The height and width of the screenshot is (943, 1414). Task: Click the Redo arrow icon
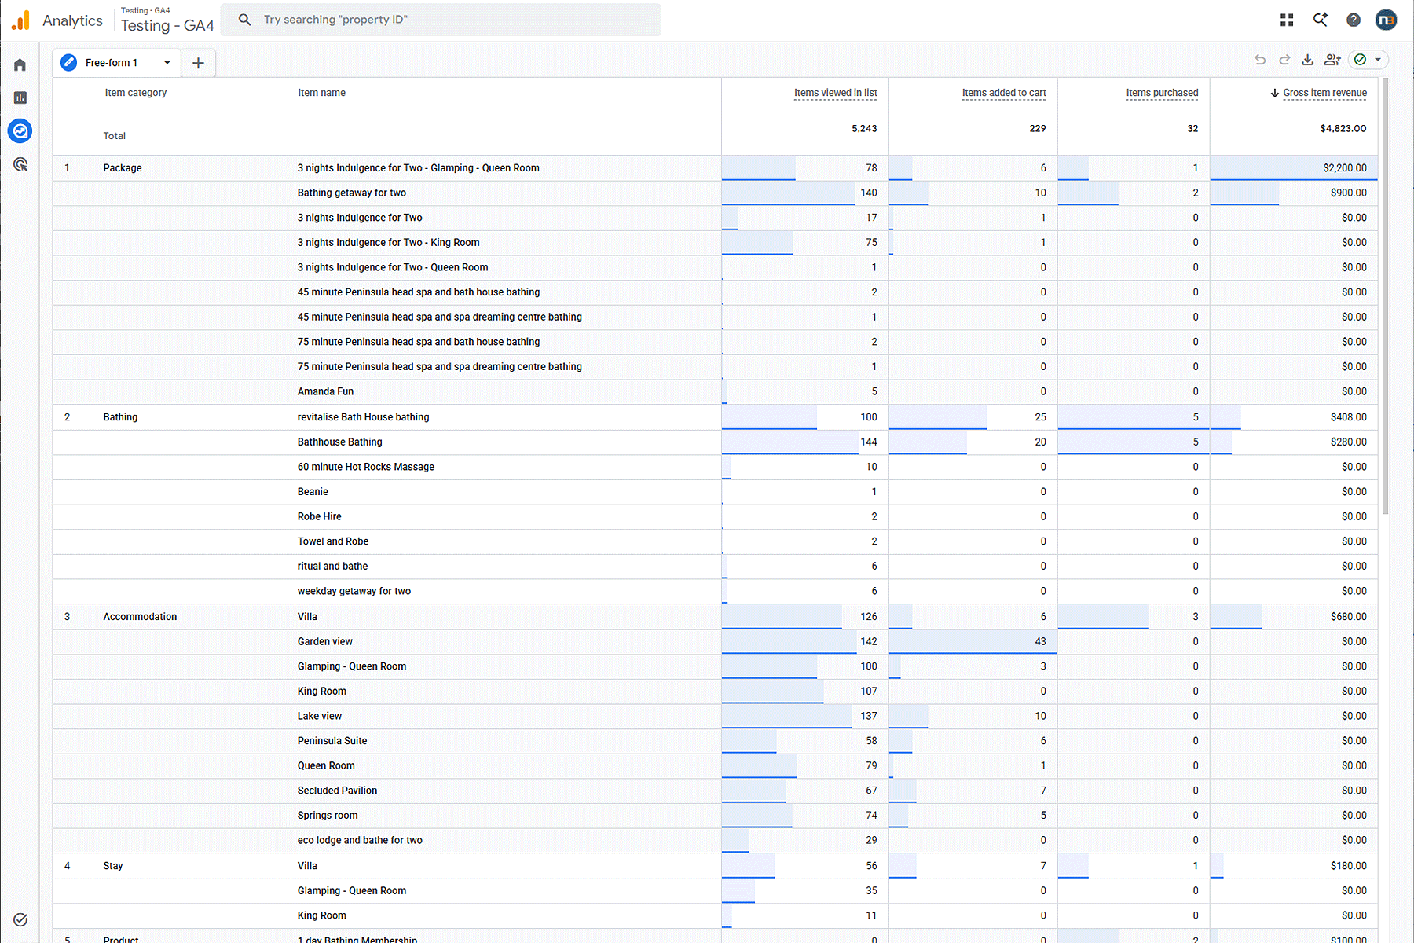(x=1284, y=60)
